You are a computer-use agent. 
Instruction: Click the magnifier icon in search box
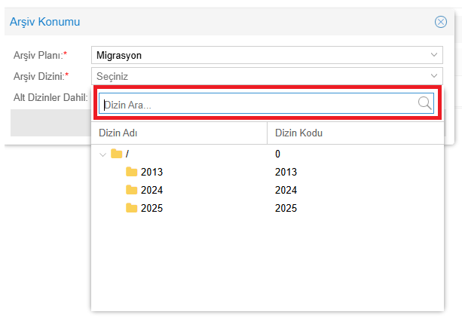425,103
